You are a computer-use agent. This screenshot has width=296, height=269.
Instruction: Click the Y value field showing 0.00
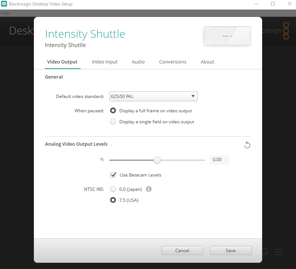219,160
